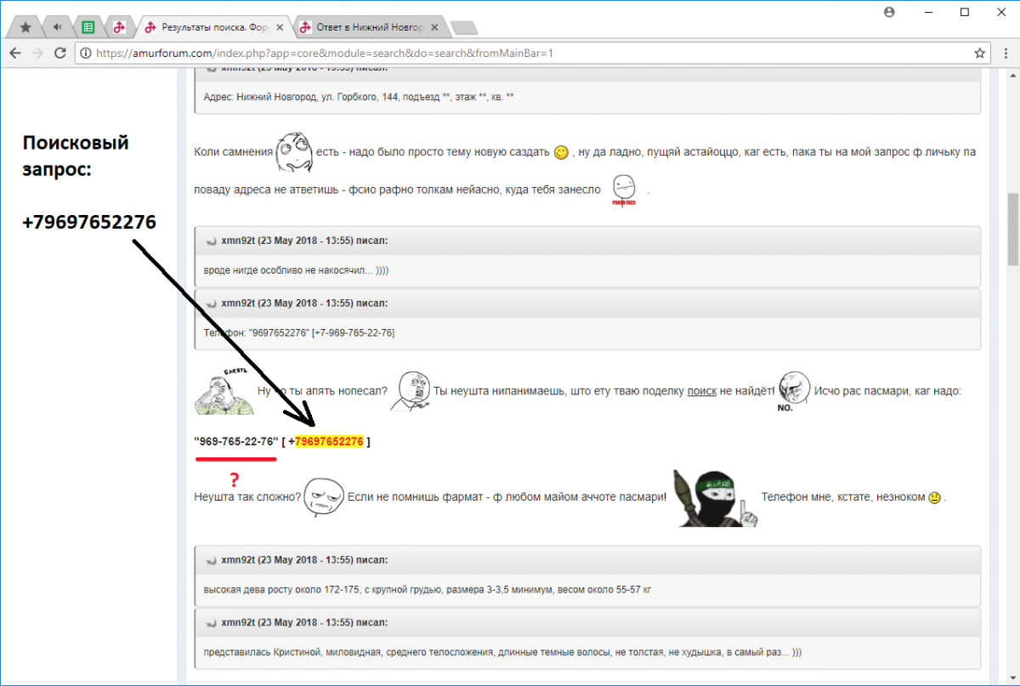
Task: Open a new browser tab
Action: (463, 28)
